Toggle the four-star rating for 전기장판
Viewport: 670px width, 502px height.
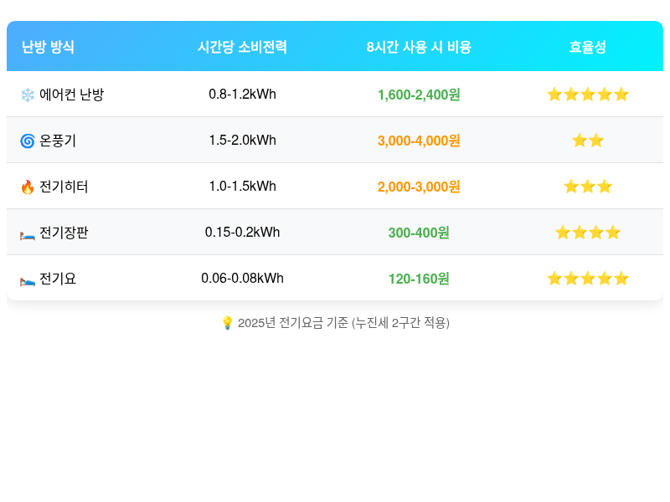click(588, 233)
